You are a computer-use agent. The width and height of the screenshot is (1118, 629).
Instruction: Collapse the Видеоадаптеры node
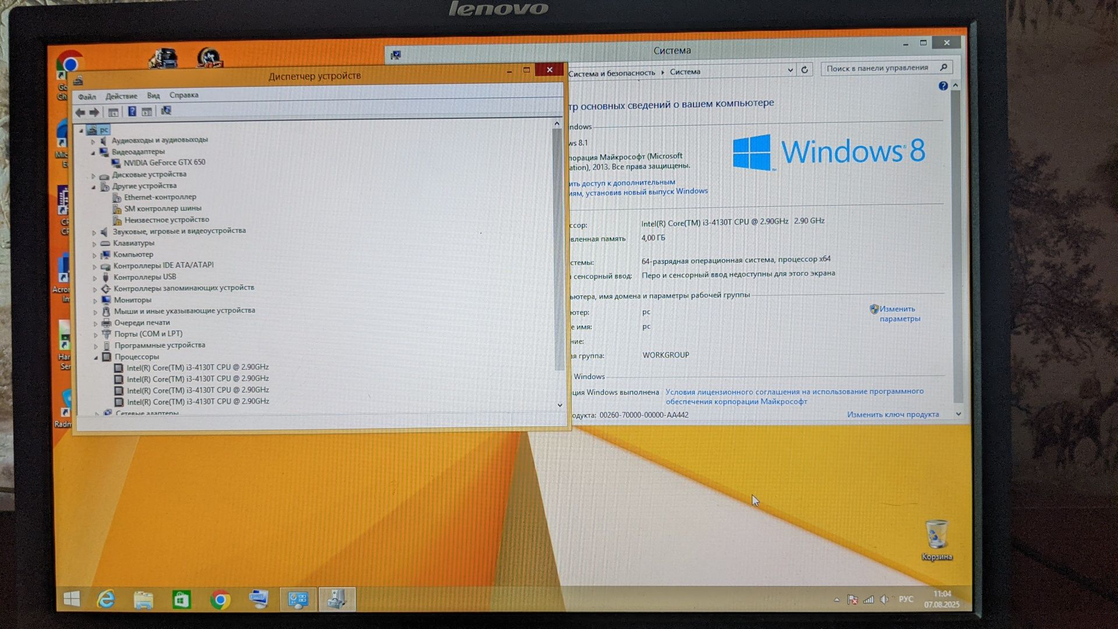[93, 153]
